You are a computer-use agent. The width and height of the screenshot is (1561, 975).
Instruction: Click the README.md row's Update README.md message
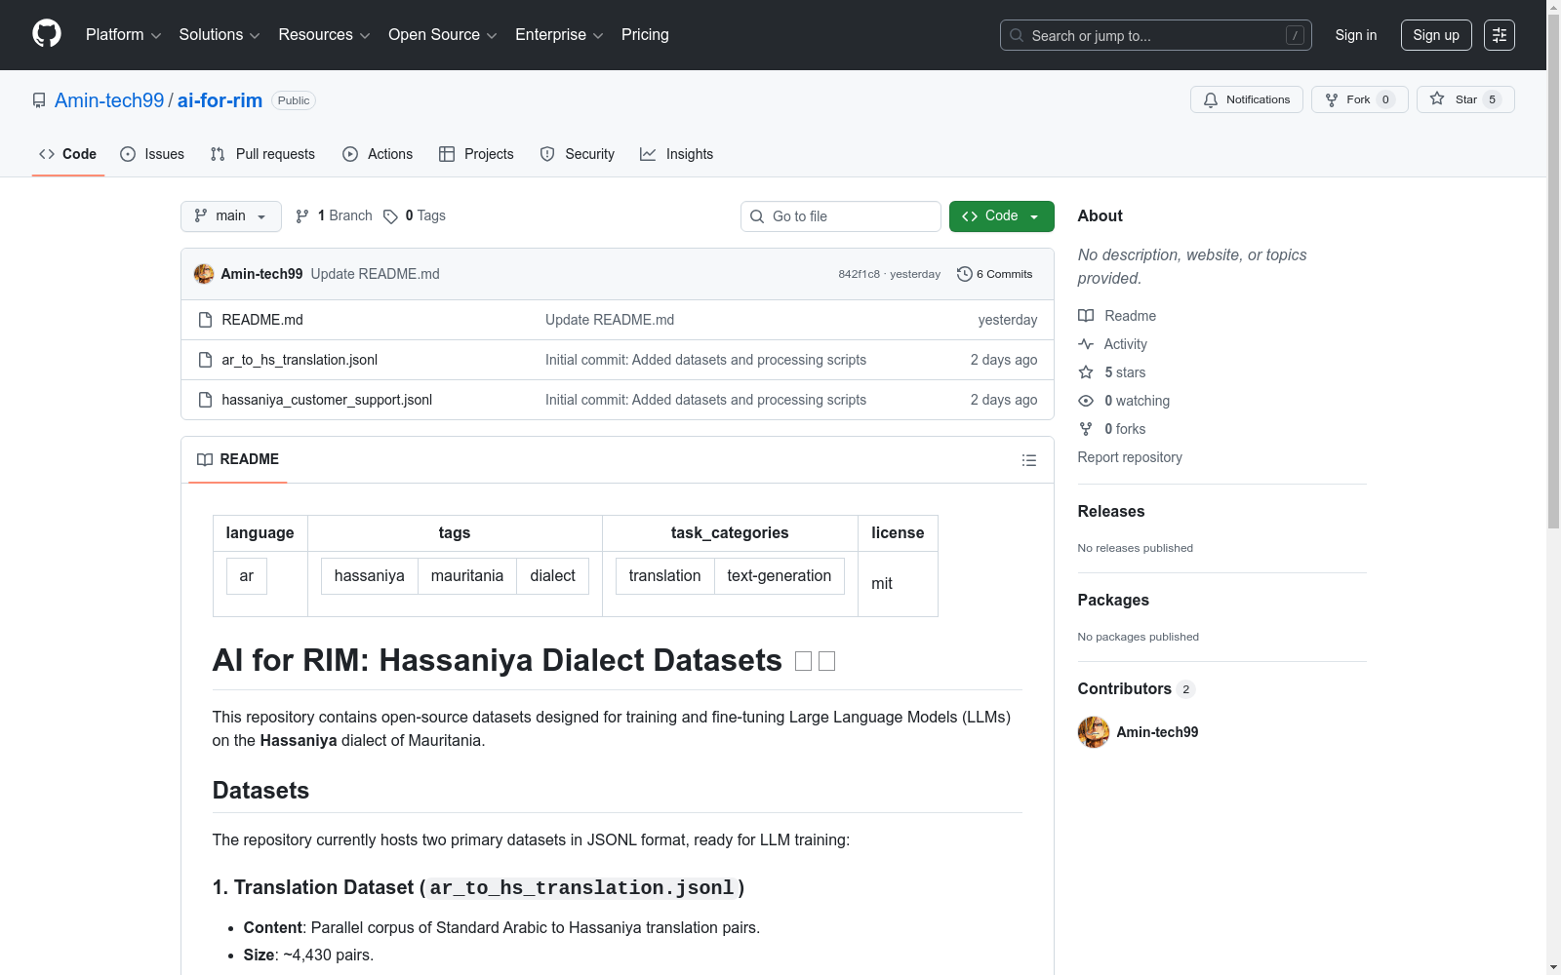pyautogui.click(x=610, y=320)
